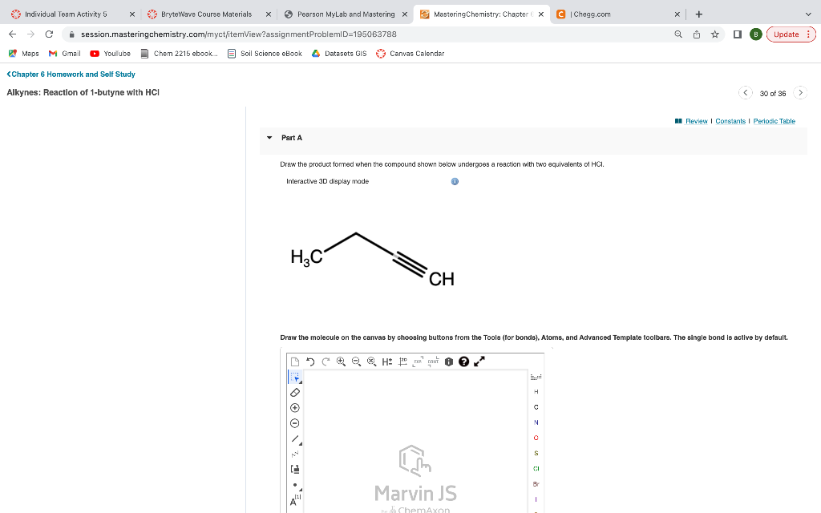Open the Periodic Table link

click(774, 121)
